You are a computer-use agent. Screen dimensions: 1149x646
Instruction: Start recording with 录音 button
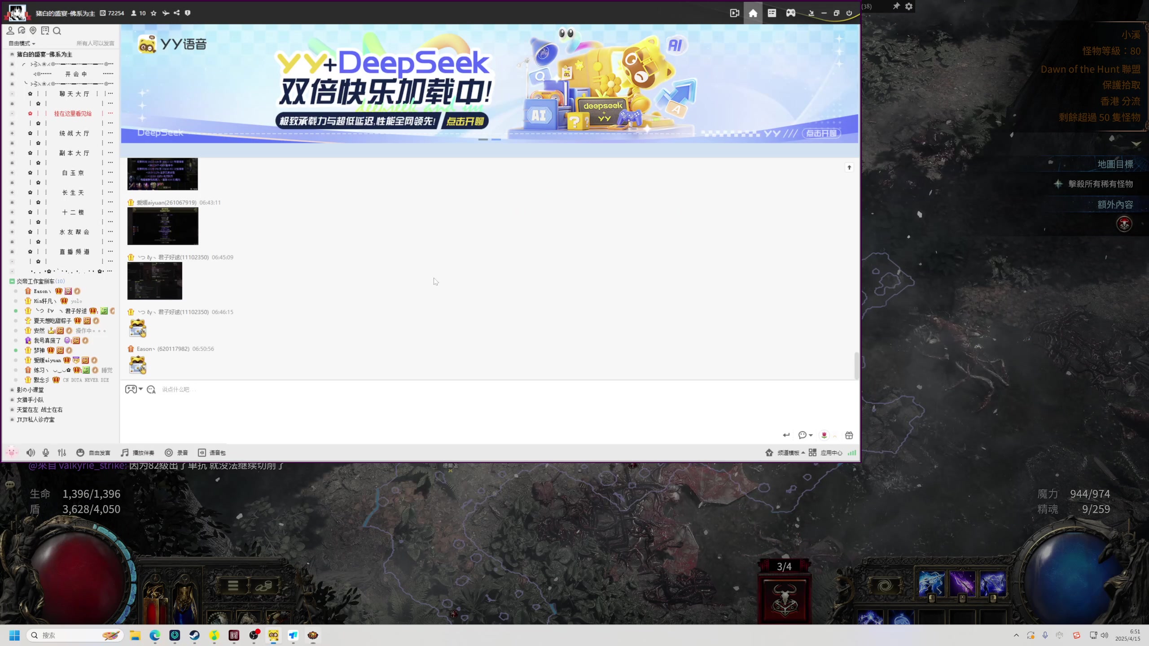176,453
